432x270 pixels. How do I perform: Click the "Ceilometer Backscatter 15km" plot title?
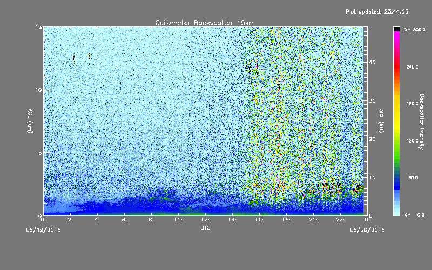point(205,23)
